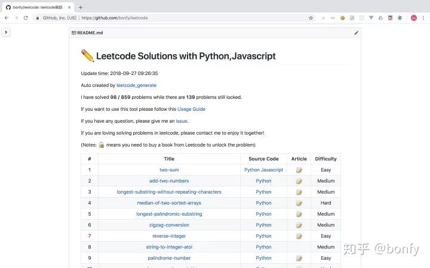The image size is (430, 268).
Task: Open palindrome-number problem link
Action: tap(169, 258)
